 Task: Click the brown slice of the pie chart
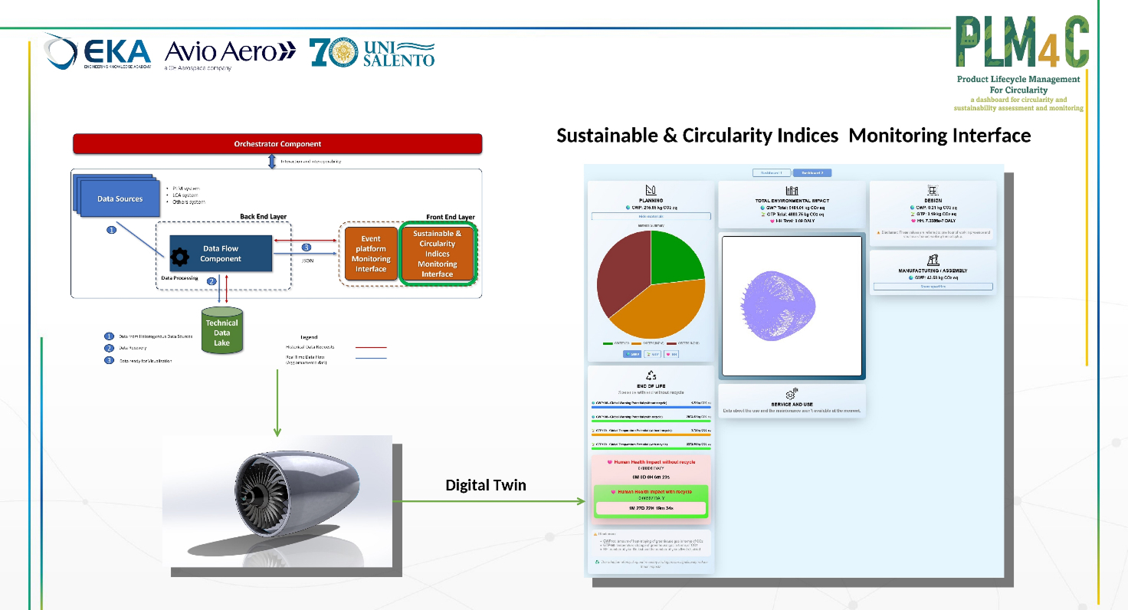[619, 270]
